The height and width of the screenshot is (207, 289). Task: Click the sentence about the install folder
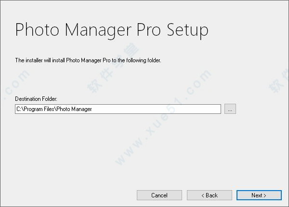click(x=88, y=60)
